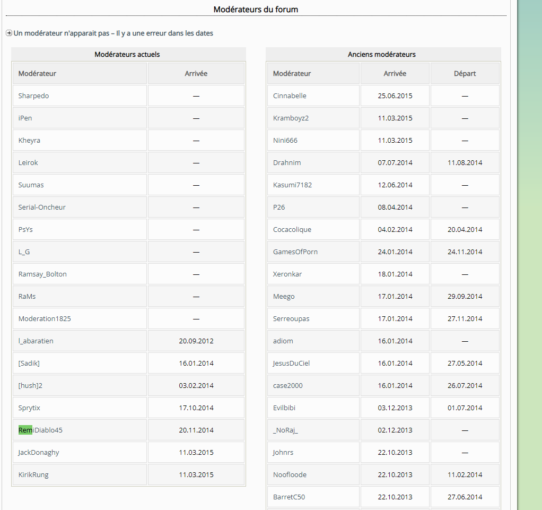Click moderator name [hush]2

click(x=30, y=385)
